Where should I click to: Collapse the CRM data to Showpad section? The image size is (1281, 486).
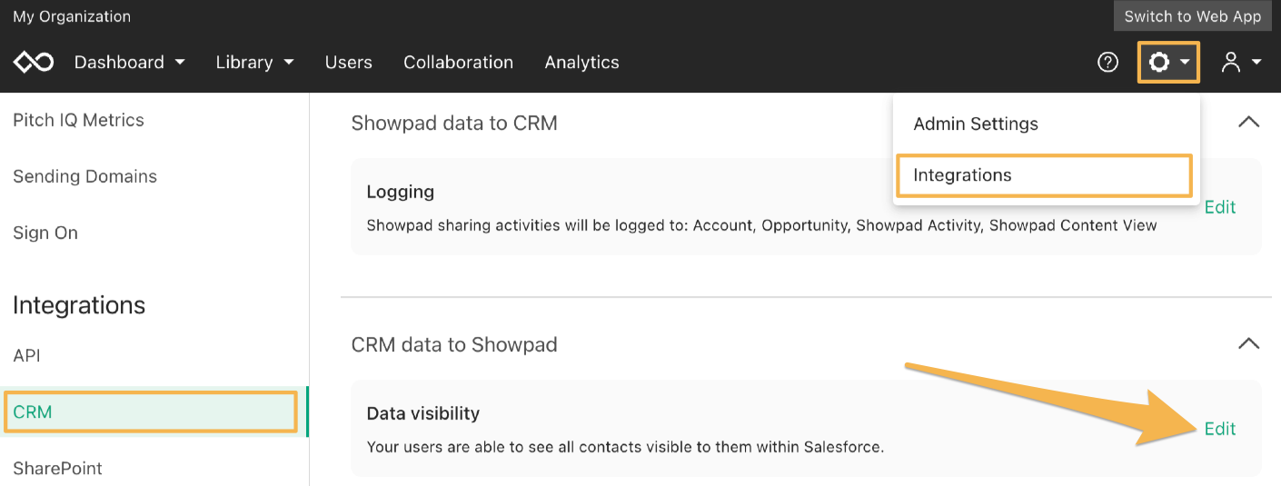1249,343
